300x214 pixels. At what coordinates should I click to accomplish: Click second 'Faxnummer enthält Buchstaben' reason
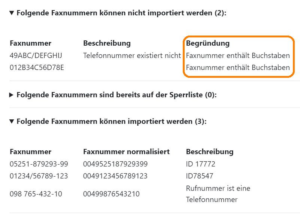tap(238, 68)
